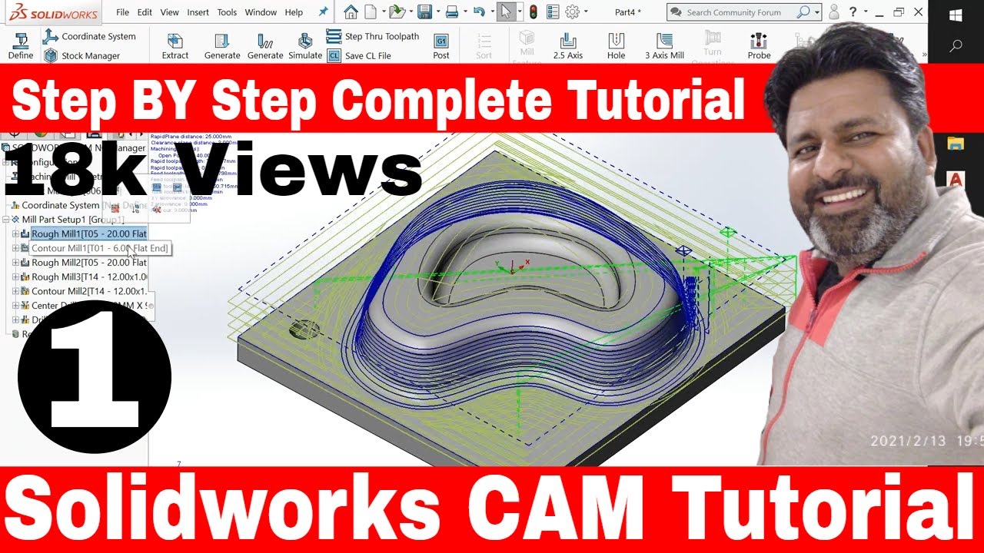Click Save CL File
Screen dimensions: 984x553
[x=359, y=55]
